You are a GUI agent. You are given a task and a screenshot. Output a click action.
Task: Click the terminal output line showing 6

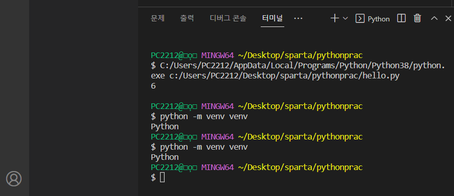coord(153,86)
